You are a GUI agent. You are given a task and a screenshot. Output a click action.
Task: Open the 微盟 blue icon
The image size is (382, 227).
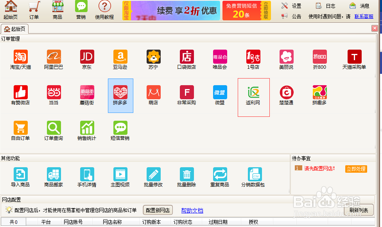coord(220,95)
